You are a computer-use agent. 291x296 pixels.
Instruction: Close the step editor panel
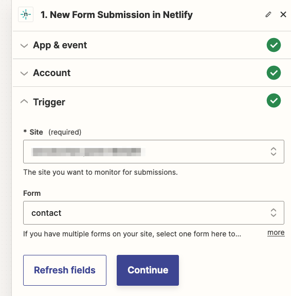point(283,14)
